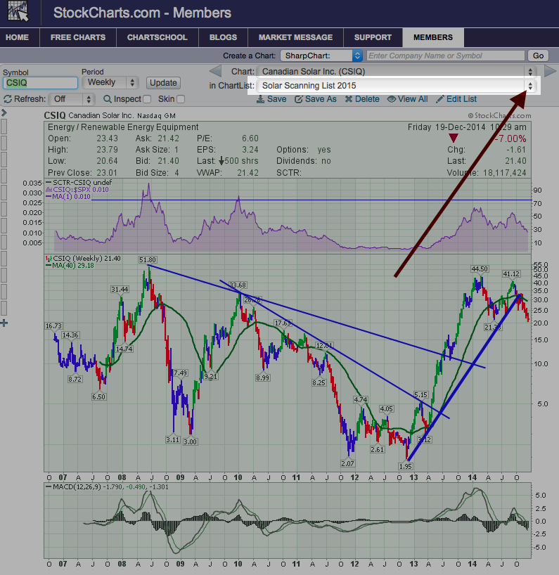This screenshot has height=575, width=559.
Task: Click the StockCharts logo icon
Action: click(x=19, y=13)
